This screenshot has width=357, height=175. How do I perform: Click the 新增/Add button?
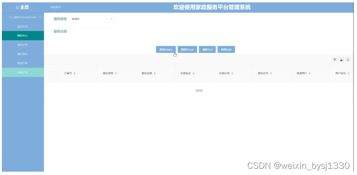(x=226, y=49)
